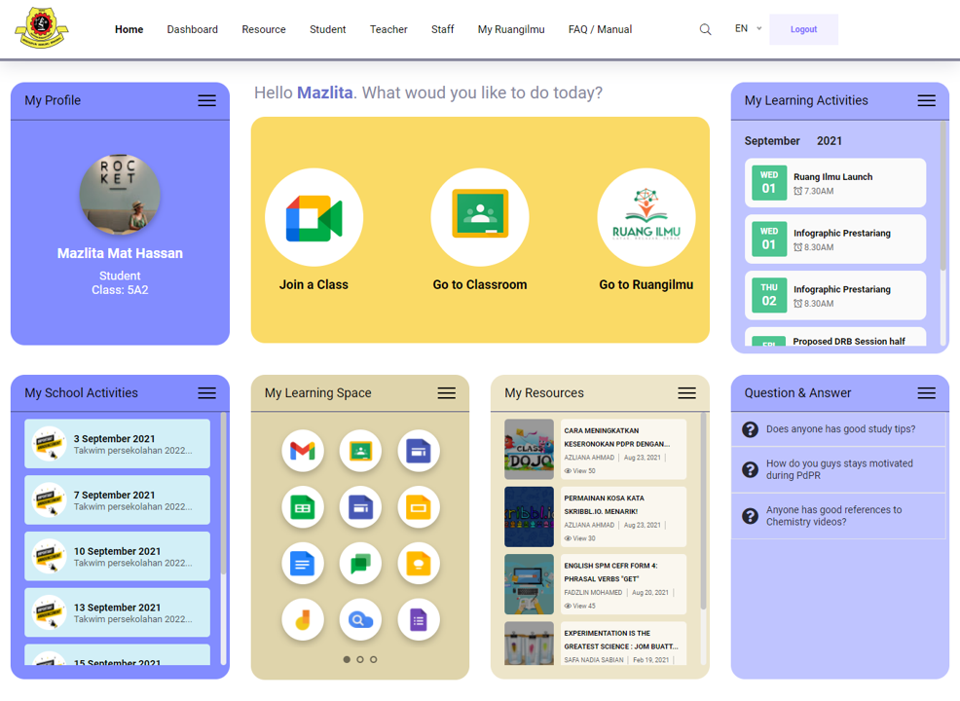
Task: Click the My Learning Activities scrollbar
Action: tap(942, 196)
